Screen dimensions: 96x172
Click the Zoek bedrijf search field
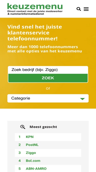click(48, 70)
